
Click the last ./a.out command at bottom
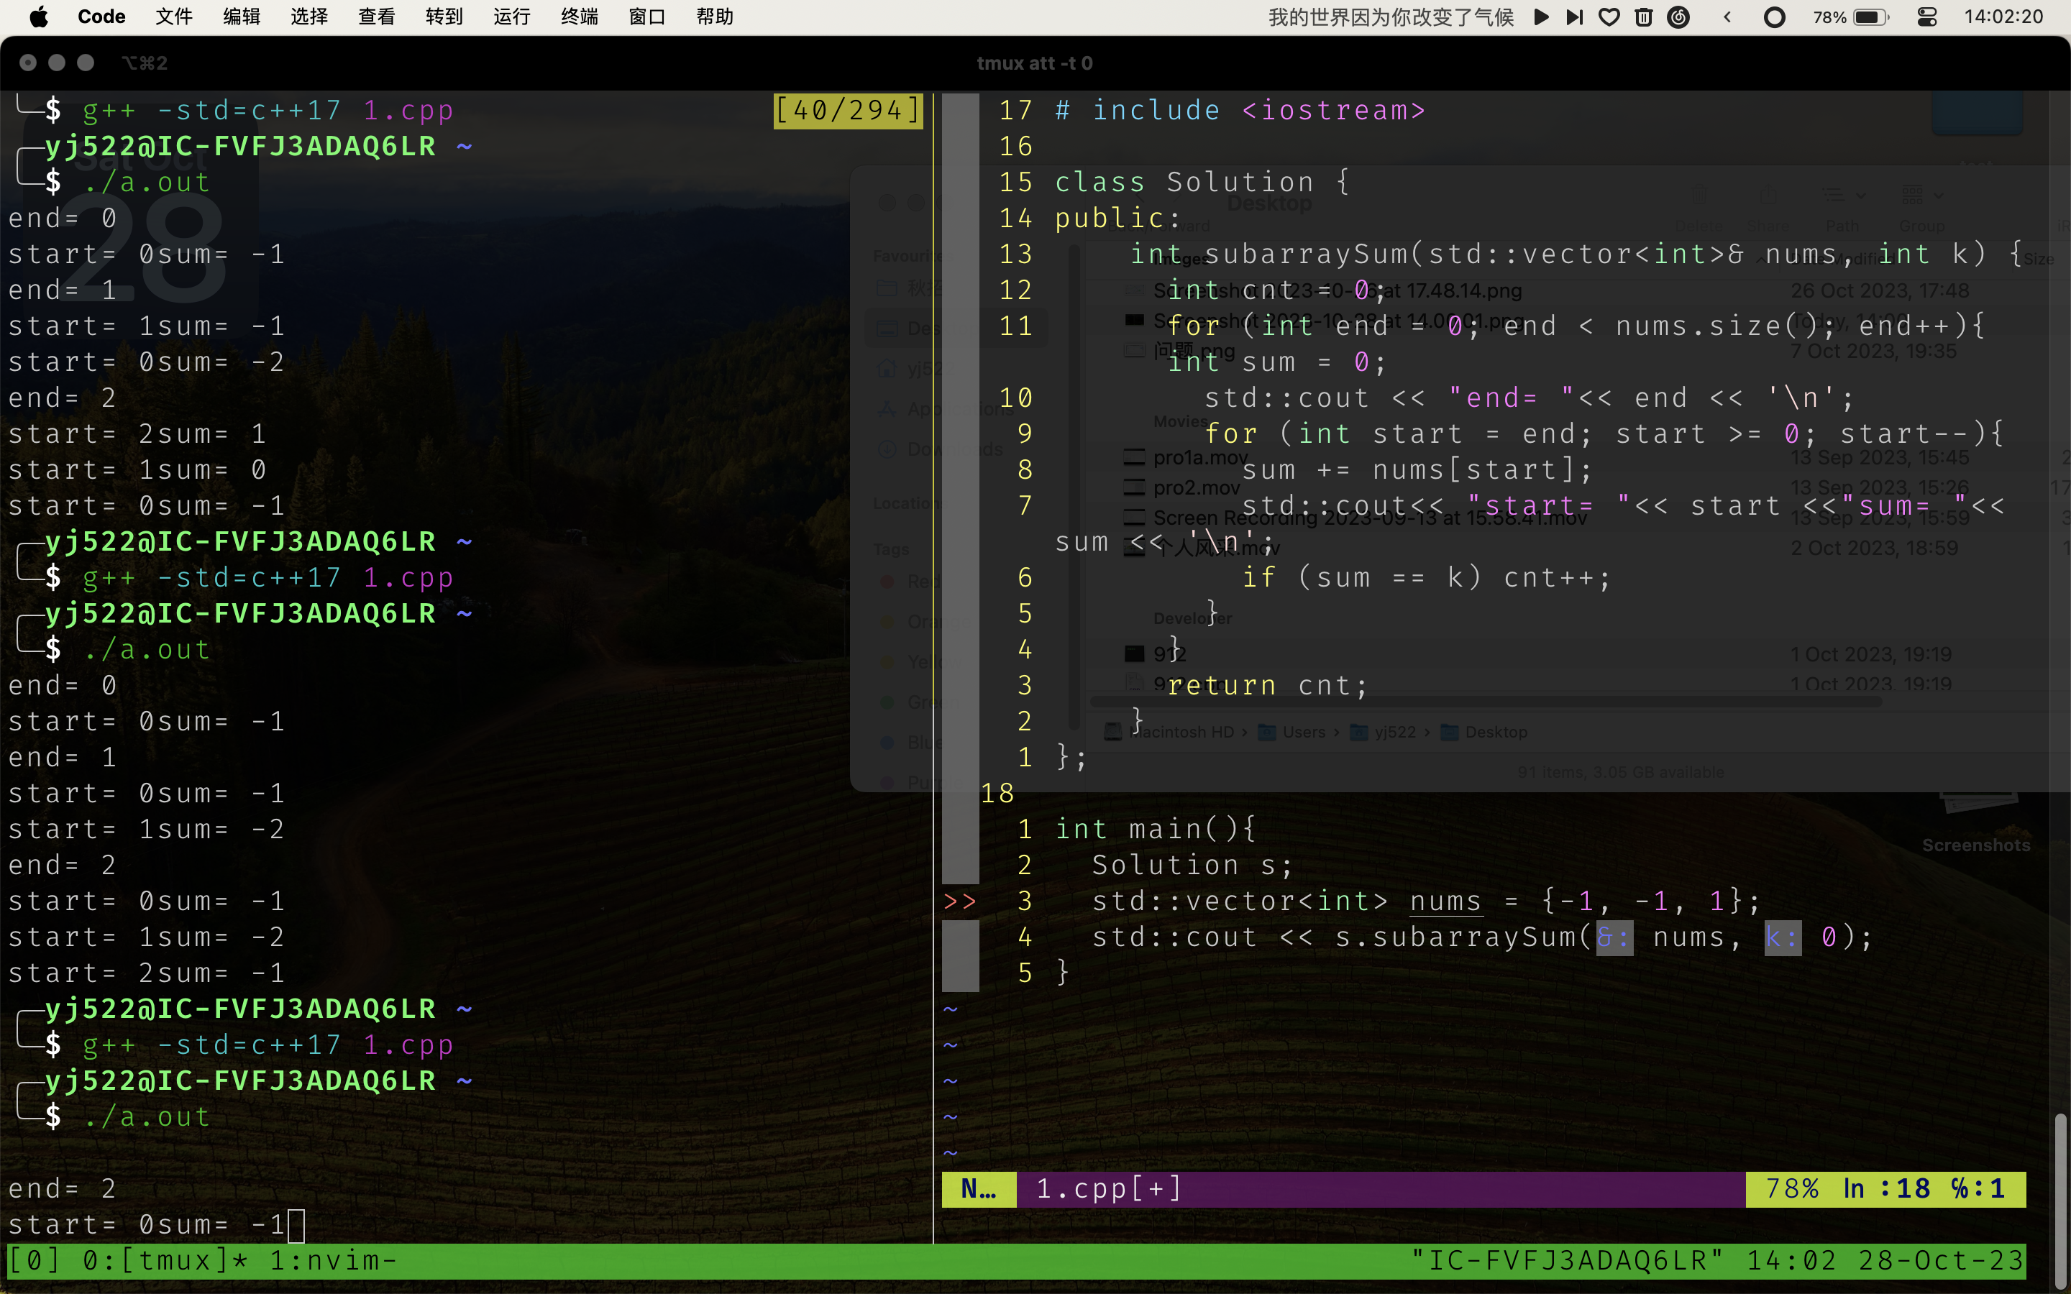(147, 1117)
